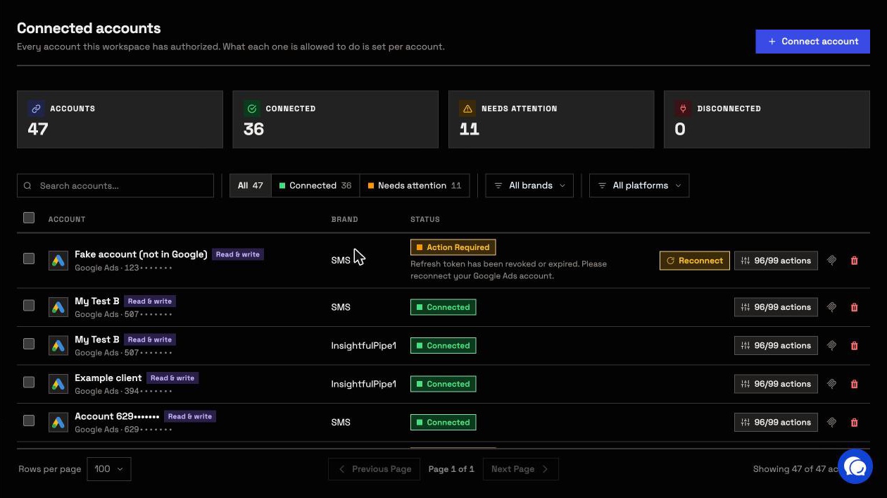The height and width of the screenshot is (498, 887).
Task: Click the Connect account button
Action: 812,42
